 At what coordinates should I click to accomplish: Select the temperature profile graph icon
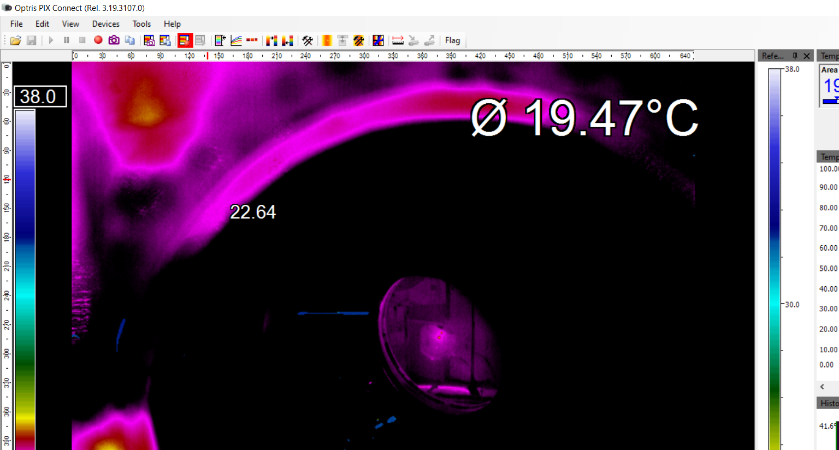[x=236, y=40]
